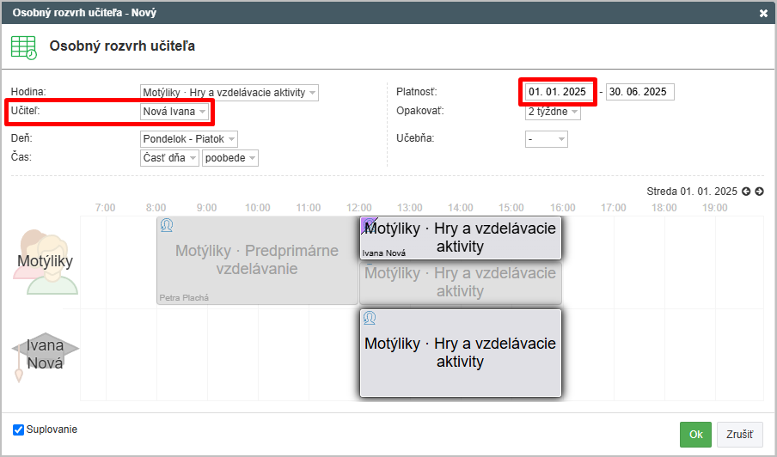Open the Učiteľ dropdown showing Nová Ivana
Image resolution: width=777 pixels, height=457 pixels.
click(174, 112)
